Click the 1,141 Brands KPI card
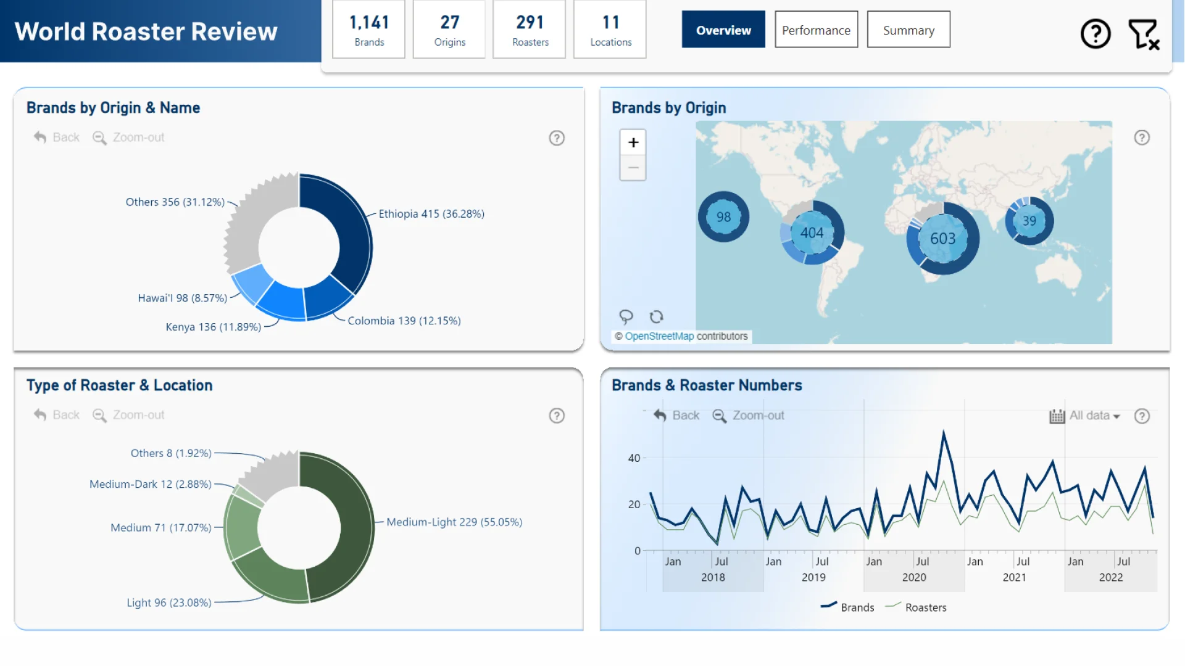Viewport: 1185px width, 666px height. [x=369, y=30]
